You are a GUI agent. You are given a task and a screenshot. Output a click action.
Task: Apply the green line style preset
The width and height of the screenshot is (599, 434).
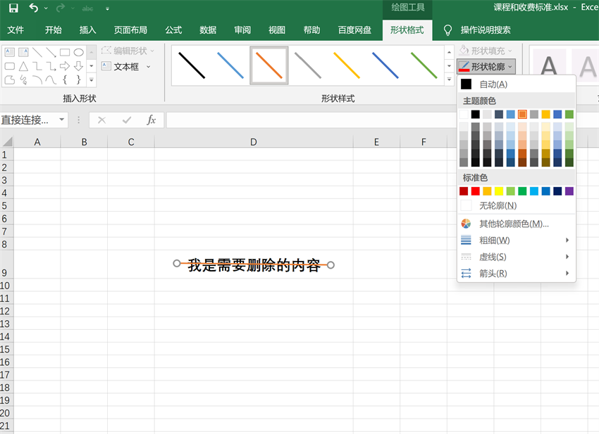424,65
